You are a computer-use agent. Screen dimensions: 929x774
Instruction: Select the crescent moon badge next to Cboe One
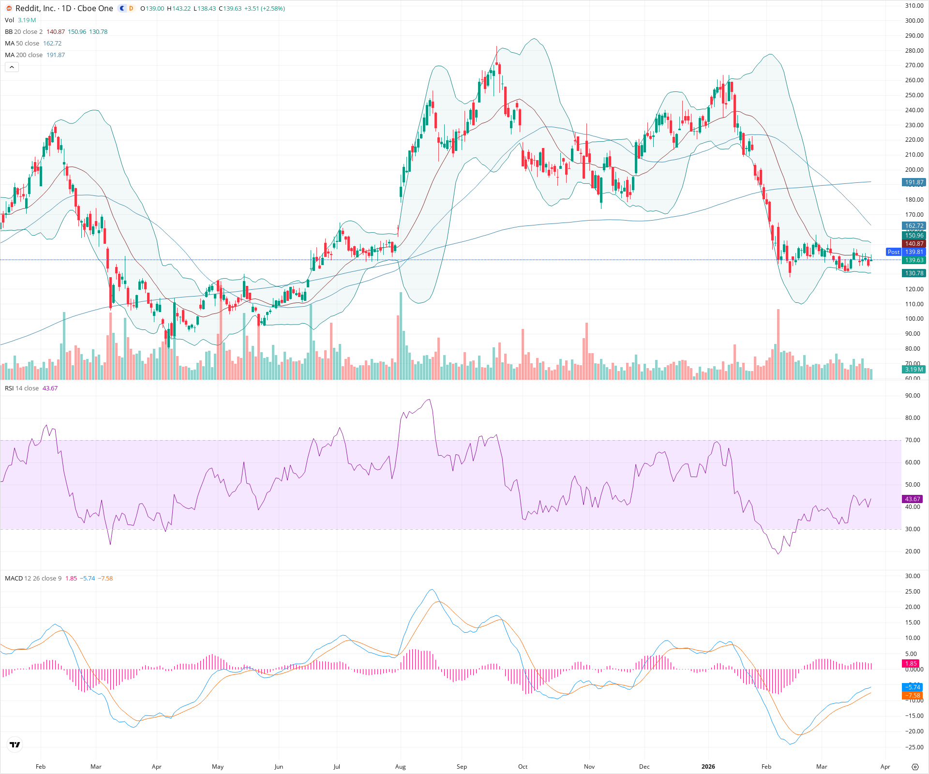[x=122, y=8]
